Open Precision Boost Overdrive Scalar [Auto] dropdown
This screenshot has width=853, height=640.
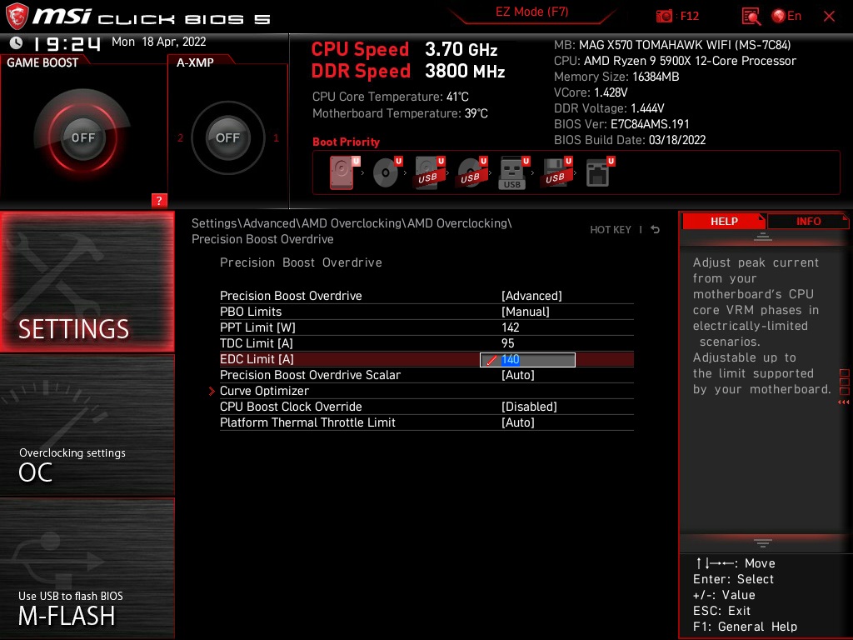click(518, 375)
